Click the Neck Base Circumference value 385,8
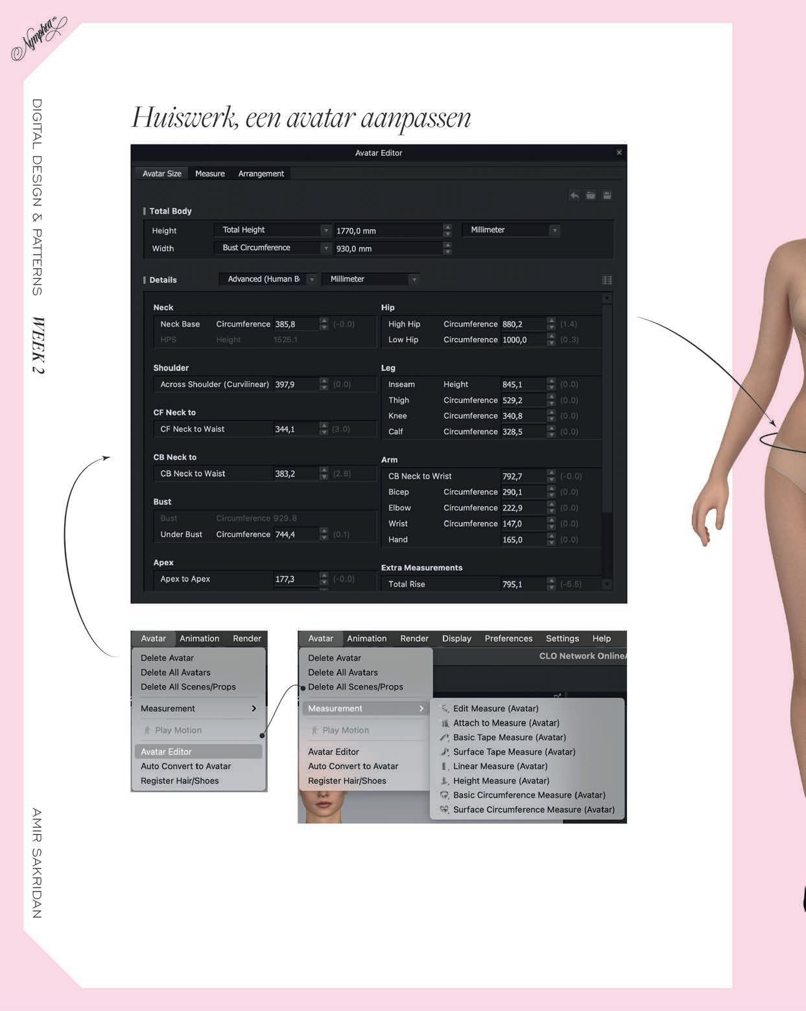806x1011 pixels. (x=296, y=324)
